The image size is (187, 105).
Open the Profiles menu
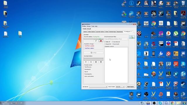point(84,26)
